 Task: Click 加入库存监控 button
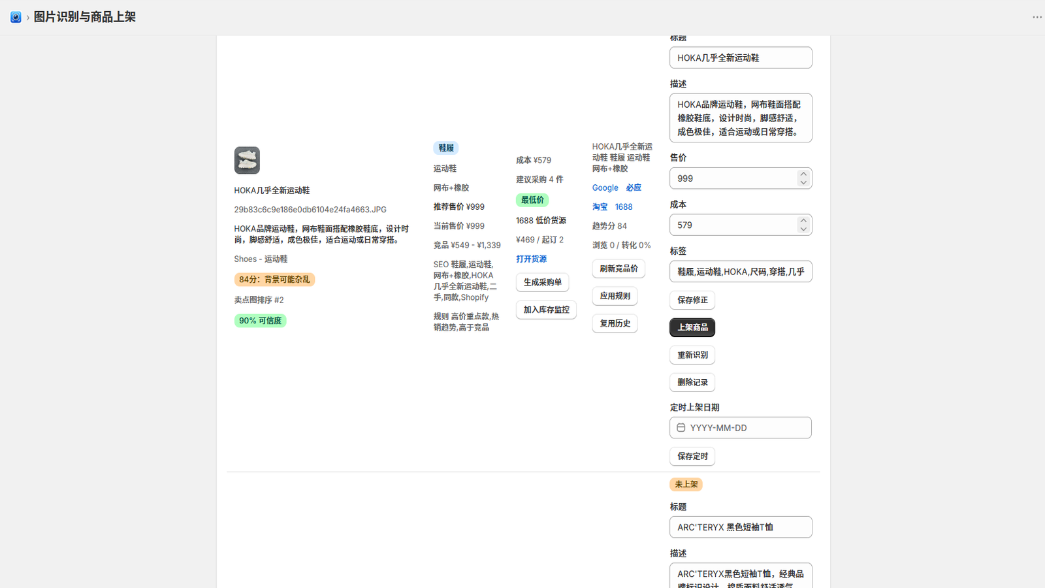point(546,310)
